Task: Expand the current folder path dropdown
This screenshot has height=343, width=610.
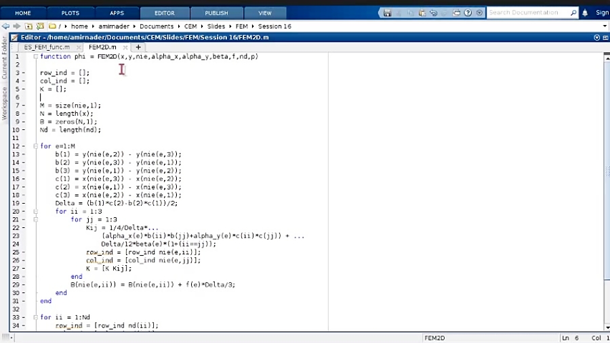Action: tap(605, 26)
